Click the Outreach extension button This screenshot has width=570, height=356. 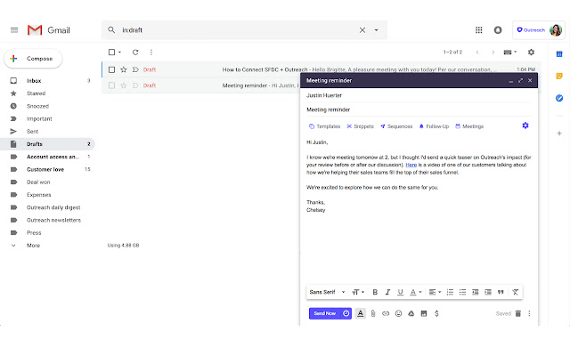(531, 30)
